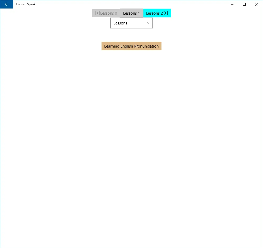The width and height of the screenshot is (263, 248).
Task: Close the English Speak window
Action: [x=257, y=4]
